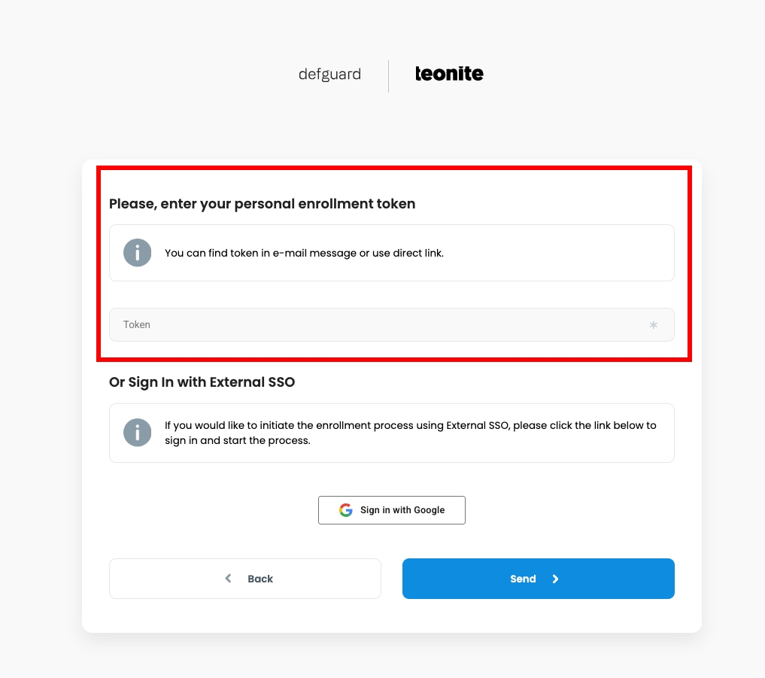
Task: Click the teonite logo
Action: pos(449,74)
